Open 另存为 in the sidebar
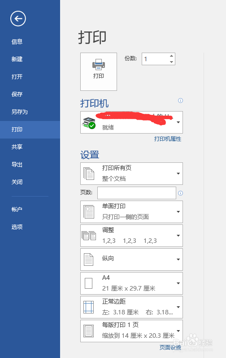 tap(20, 112)
